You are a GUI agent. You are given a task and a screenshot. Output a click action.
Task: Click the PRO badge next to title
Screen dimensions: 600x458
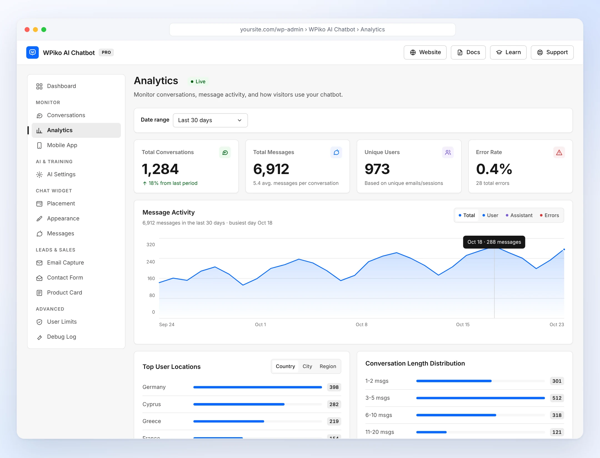coord(106,52)
